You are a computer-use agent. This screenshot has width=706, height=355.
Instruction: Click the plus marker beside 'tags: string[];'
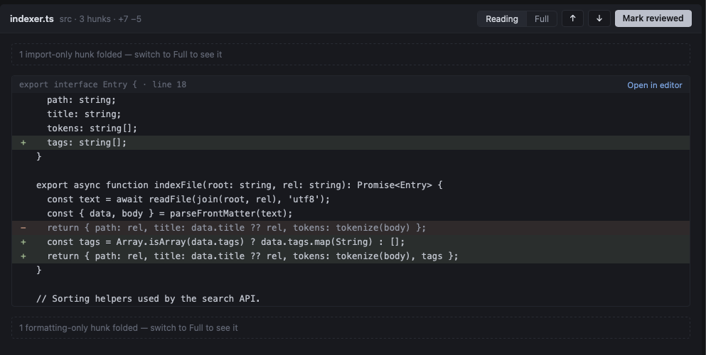click(x=23, y=143)
